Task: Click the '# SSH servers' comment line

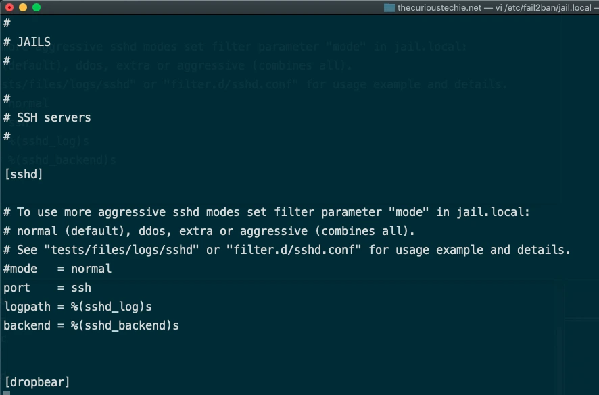Action: click(47, 117)
